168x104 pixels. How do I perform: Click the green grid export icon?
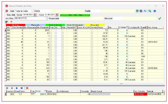tap(137, 11)
